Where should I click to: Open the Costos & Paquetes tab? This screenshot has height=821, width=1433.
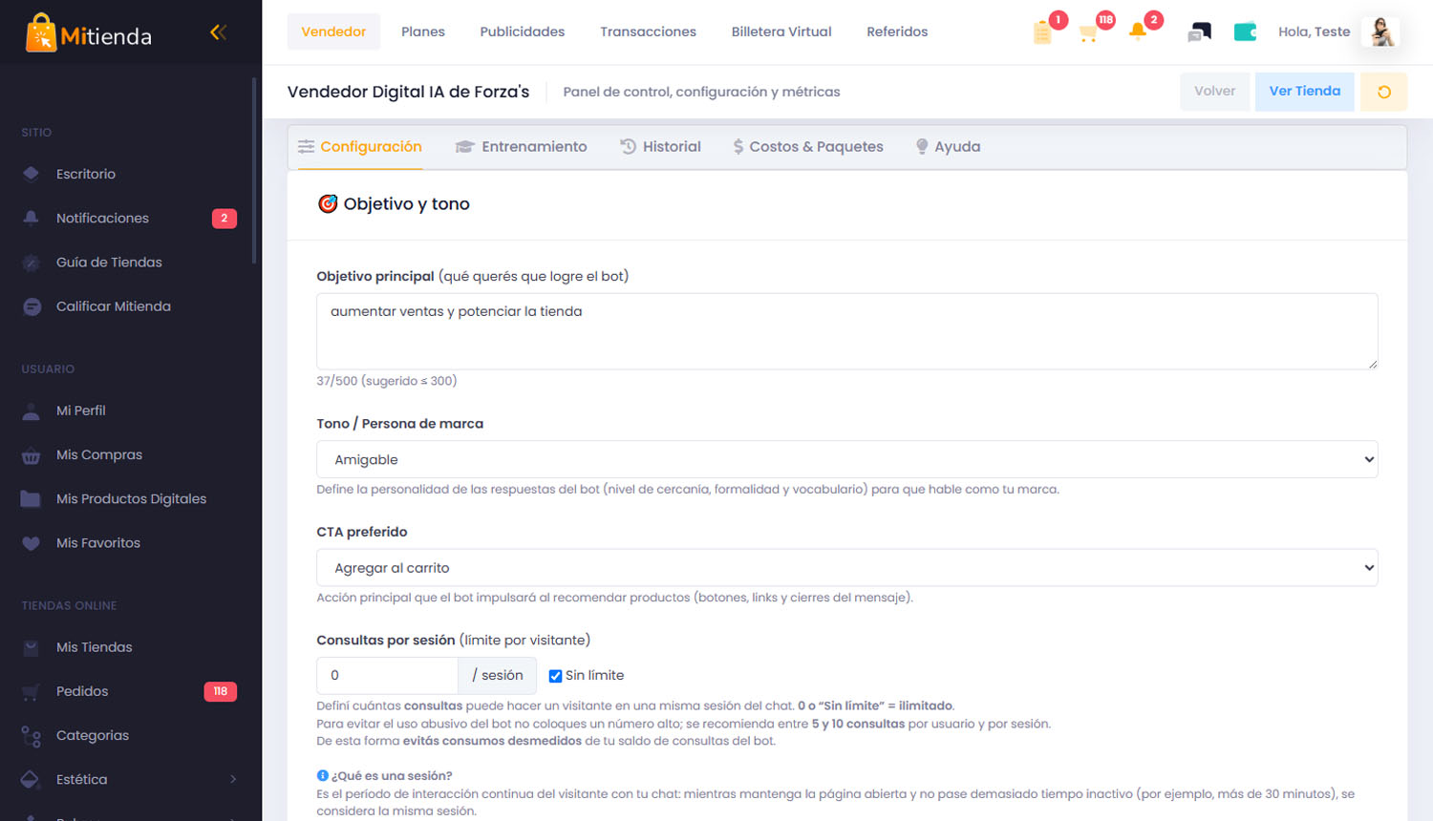[x=808, y=147]
